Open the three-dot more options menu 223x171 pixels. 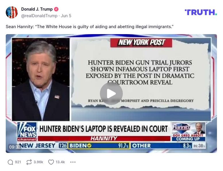[x=73, y=162]
